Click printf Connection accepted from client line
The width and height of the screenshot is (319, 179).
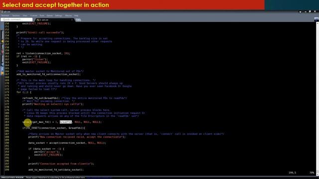(x=61, y=164)
